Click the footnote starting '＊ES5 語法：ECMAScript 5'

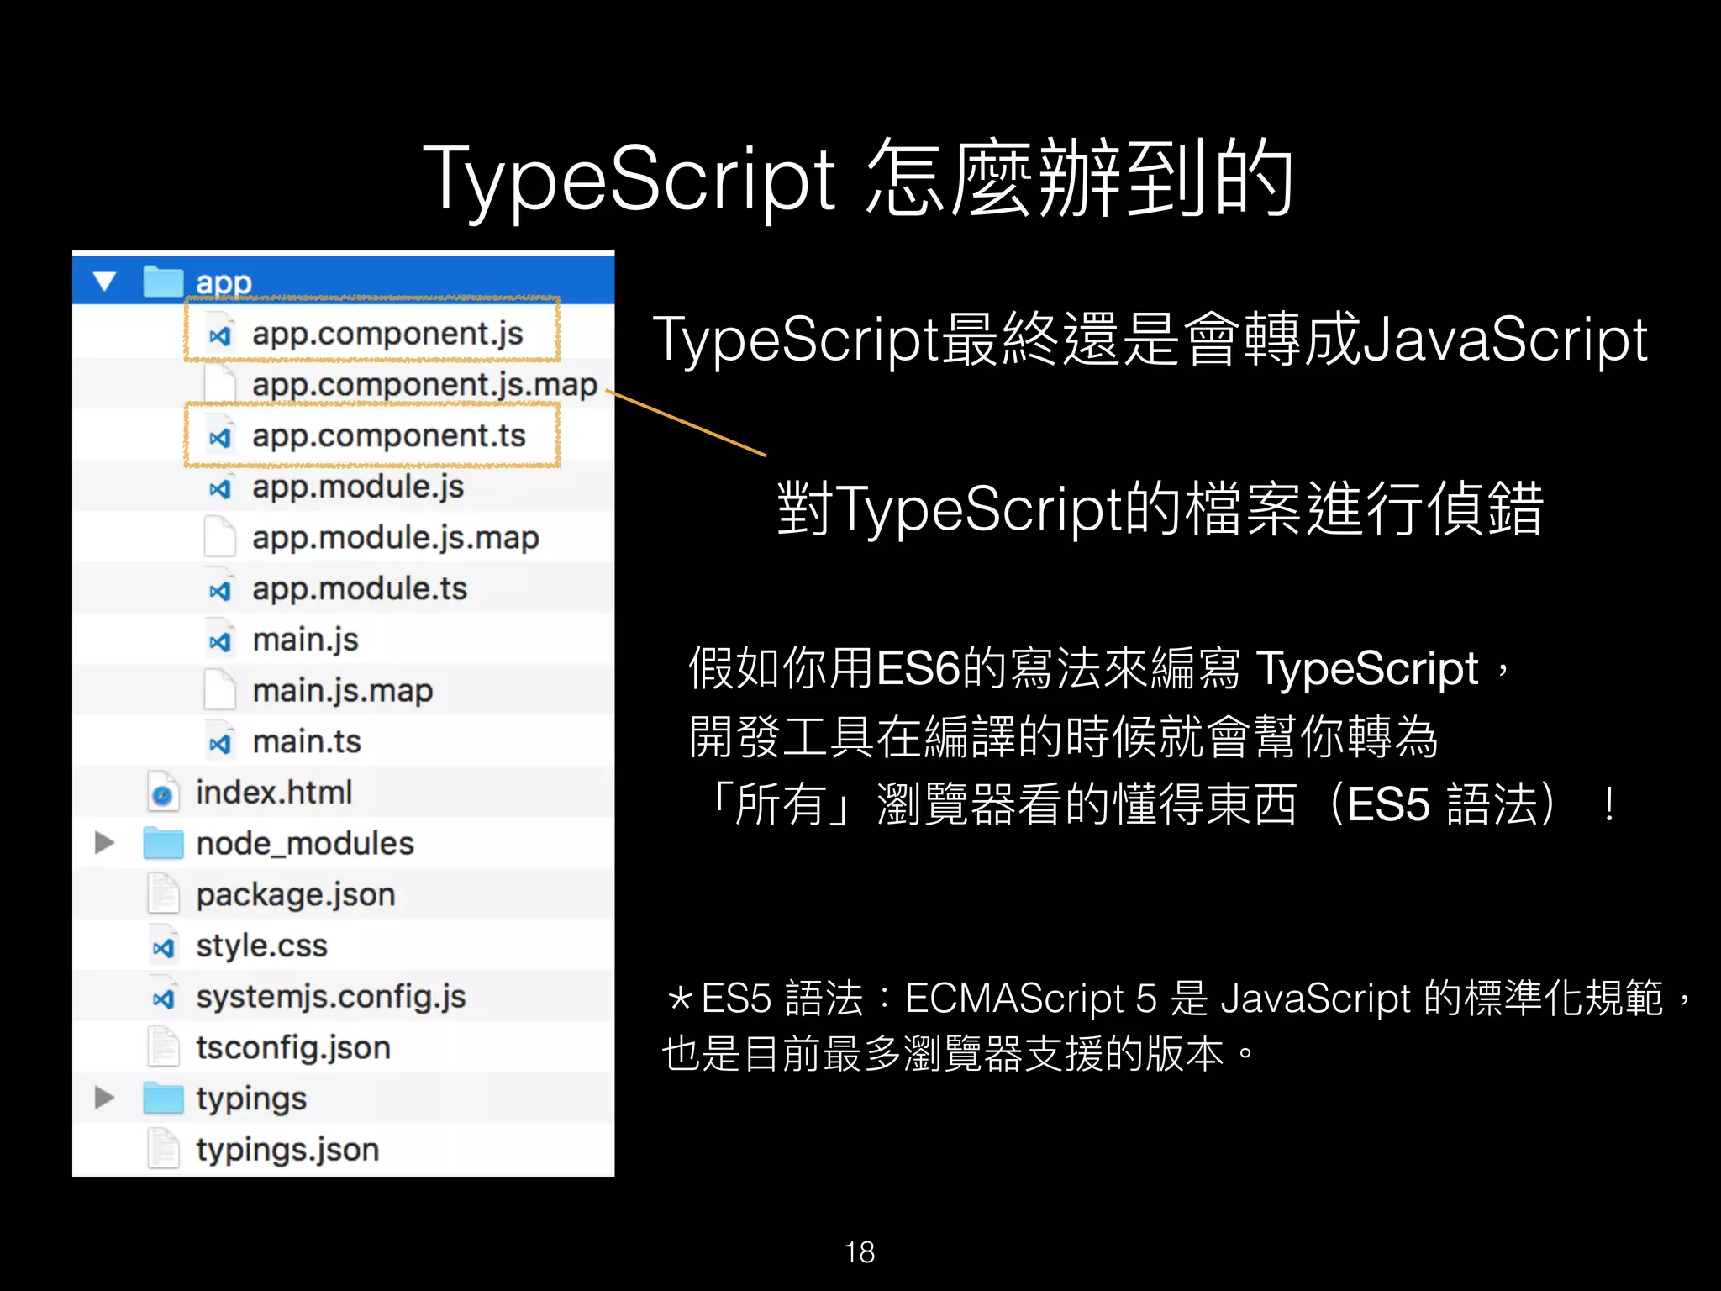pyautogui.click(x=1176, y=999)
